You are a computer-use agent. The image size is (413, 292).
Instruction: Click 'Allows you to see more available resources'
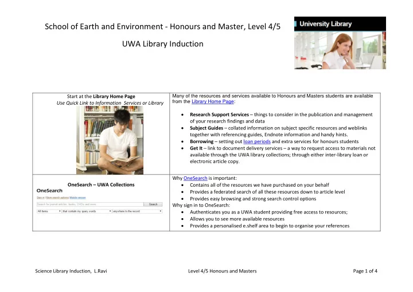pos(237,219)
